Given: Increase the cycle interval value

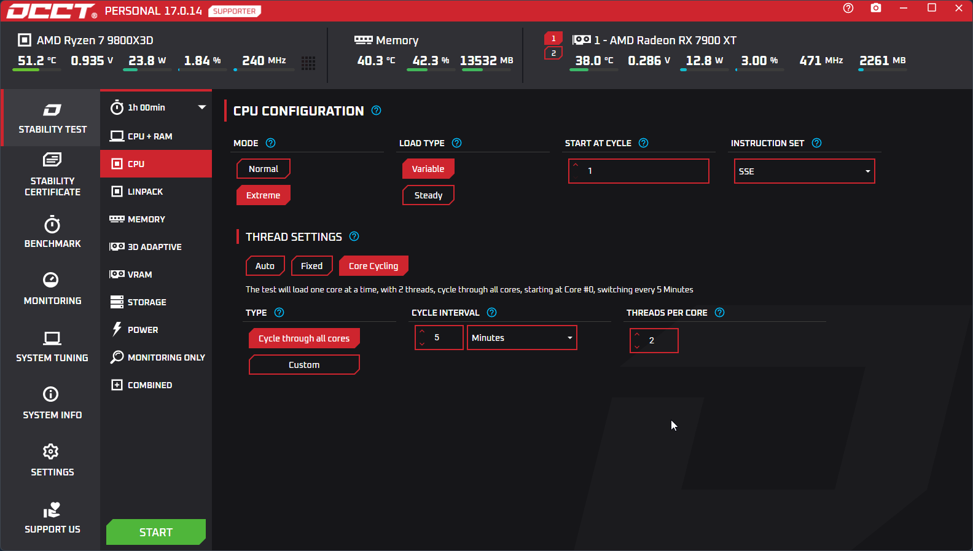Looking at the screenshot, I should pyautogui.click(x=422, y=332).
